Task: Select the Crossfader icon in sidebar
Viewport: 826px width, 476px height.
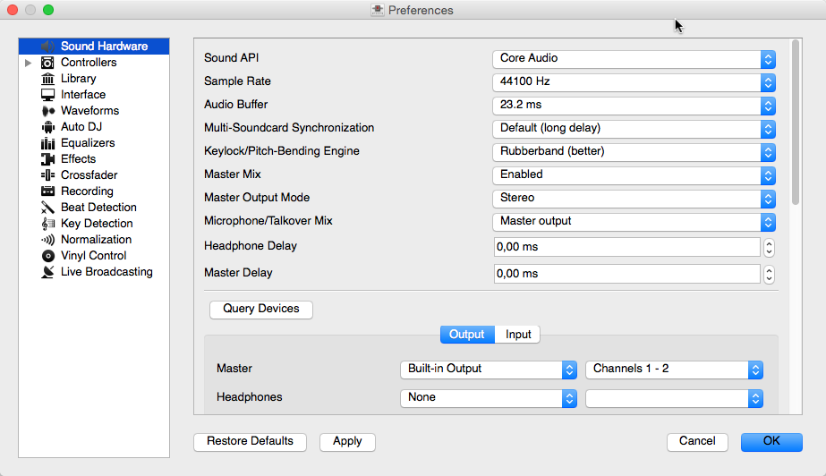Action: click(x=48, y=175)
